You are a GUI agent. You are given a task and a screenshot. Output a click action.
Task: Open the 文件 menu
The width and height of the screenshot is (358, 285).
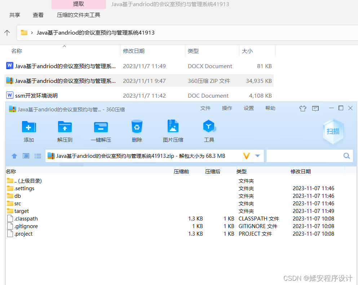205,108
